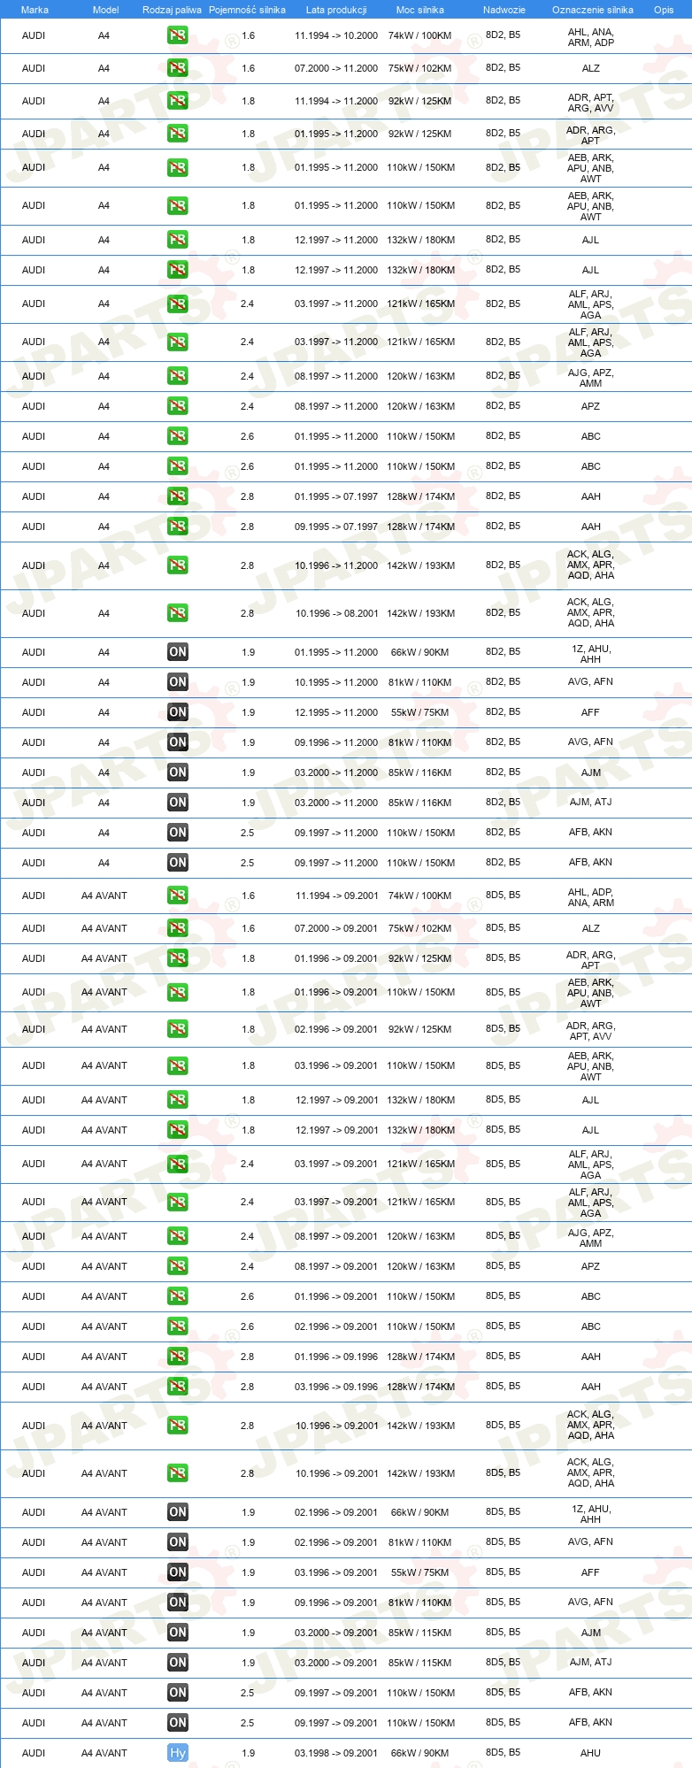Viewport: 692px width, 1768px height.
Task: Click the blue Hy hybrid fuel icon
Action: click(177, 1753)
